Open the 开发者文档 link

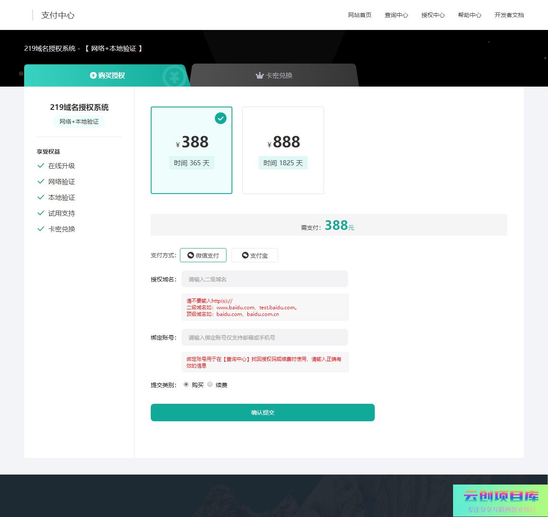click(x=509, y=15)
